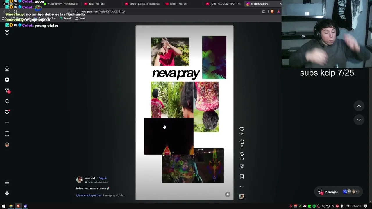Open zamorido profile name link
This screenshot has height=209, width=372.
pyautogui.click(x=90, y=178)
